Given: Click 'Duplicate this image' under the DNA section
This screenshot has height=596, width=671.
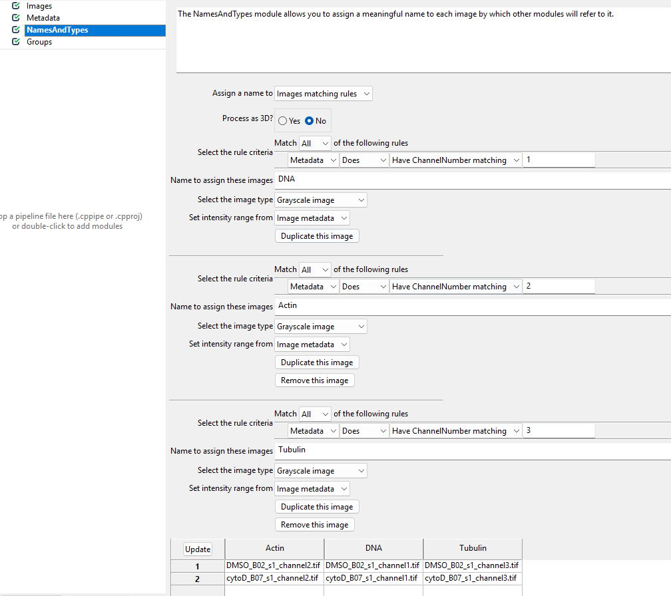Looking at the screenshot, I should click(316, 235).
